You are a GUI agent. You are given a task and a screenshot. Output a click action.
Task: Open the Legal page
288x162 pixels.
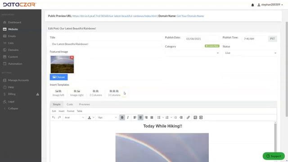click(11, 102)
